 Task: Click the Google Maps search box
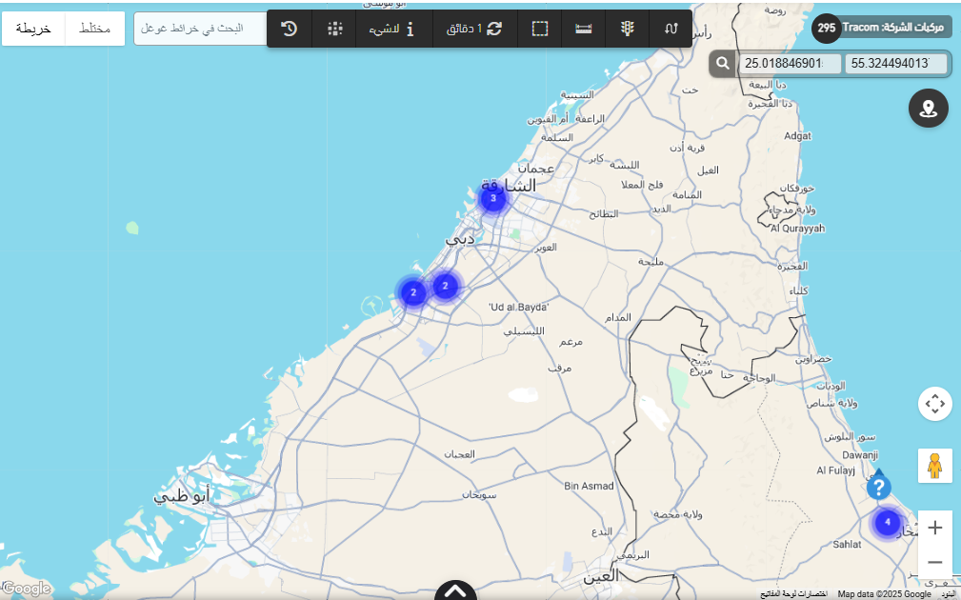coord(200,29)
